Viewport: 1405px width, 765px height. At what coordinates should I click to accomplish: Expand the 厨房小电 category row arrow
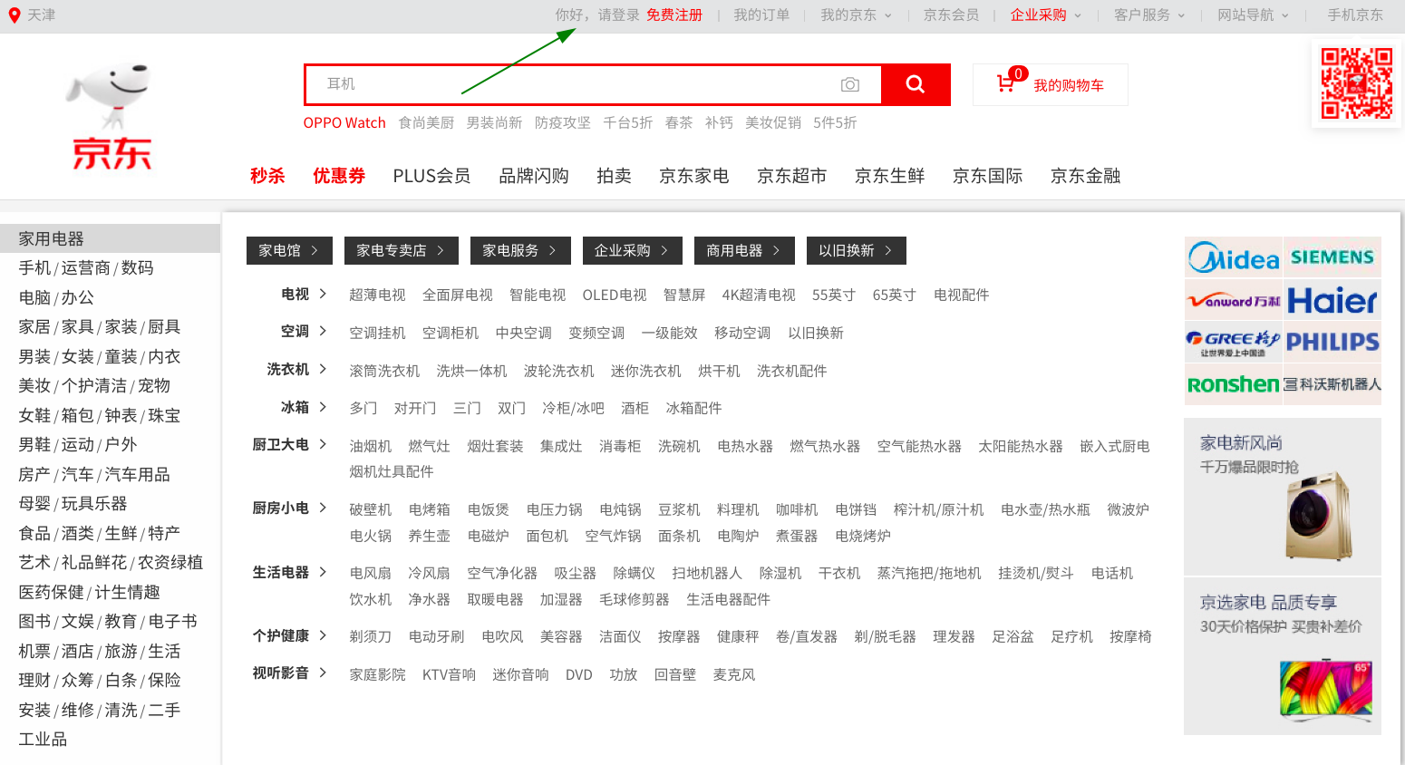[x=323, y=508]
